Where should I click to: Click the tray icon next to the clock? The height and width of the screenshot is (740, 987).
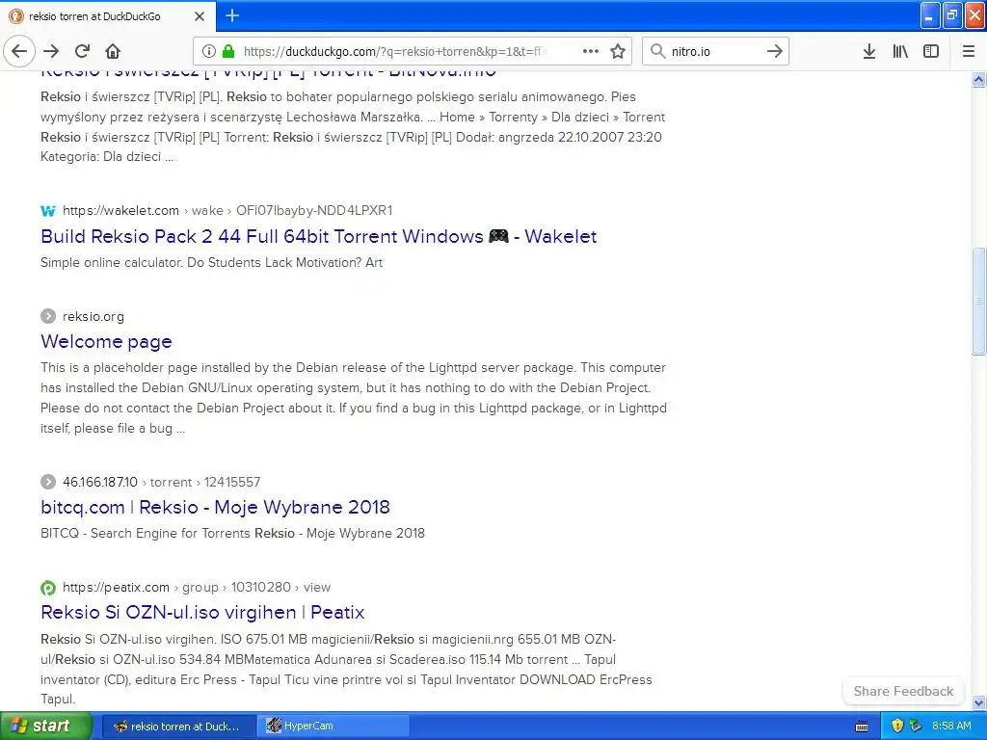[916, 726]
